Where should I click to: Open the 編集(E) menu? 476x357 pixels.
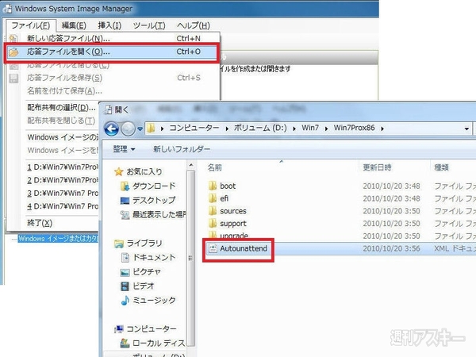tap(74, 25)
